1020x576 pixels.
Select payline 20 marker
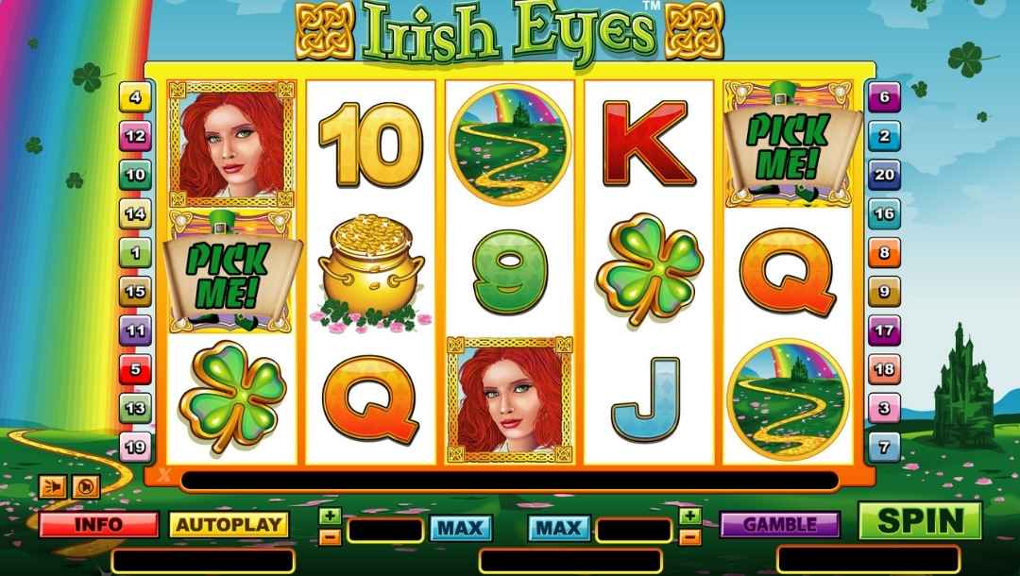(x=885, y=175)
